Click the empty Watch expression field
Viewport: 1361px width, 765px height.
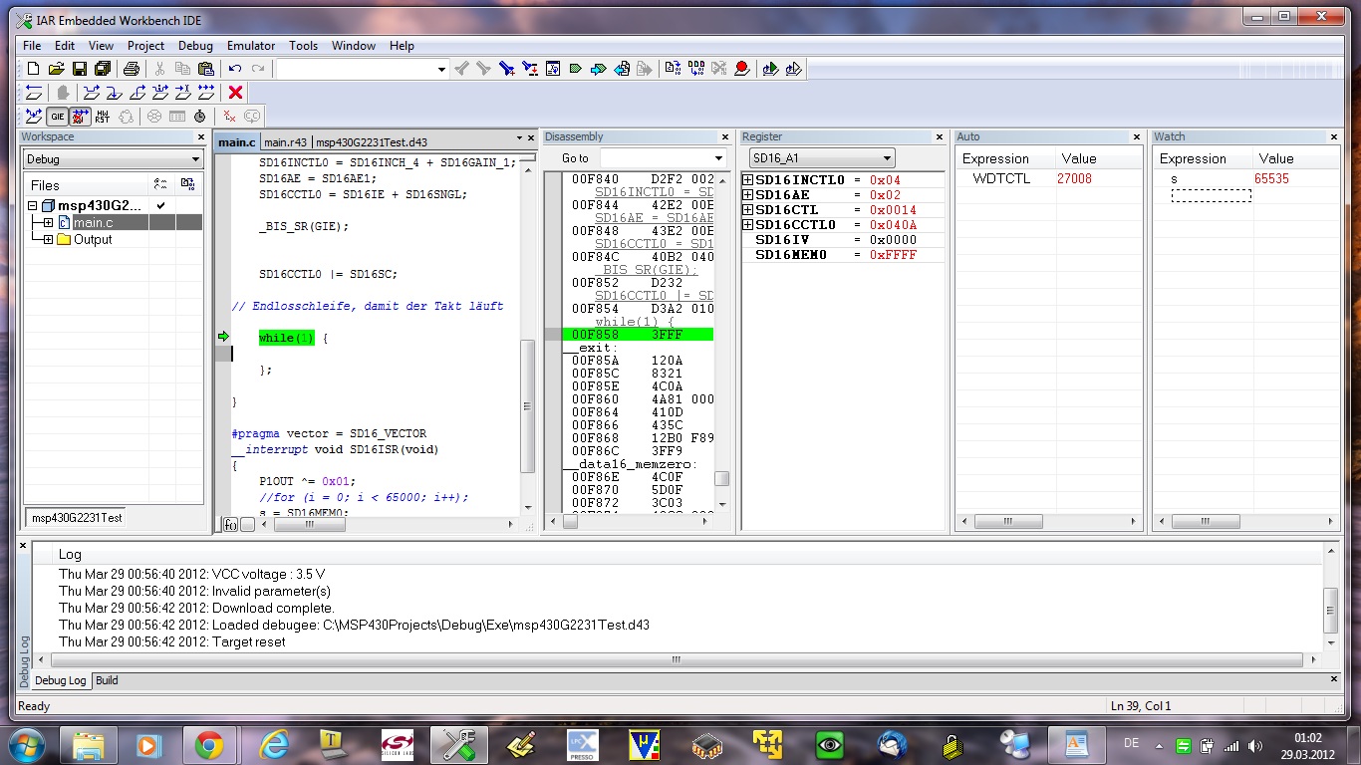point(1211,195)
